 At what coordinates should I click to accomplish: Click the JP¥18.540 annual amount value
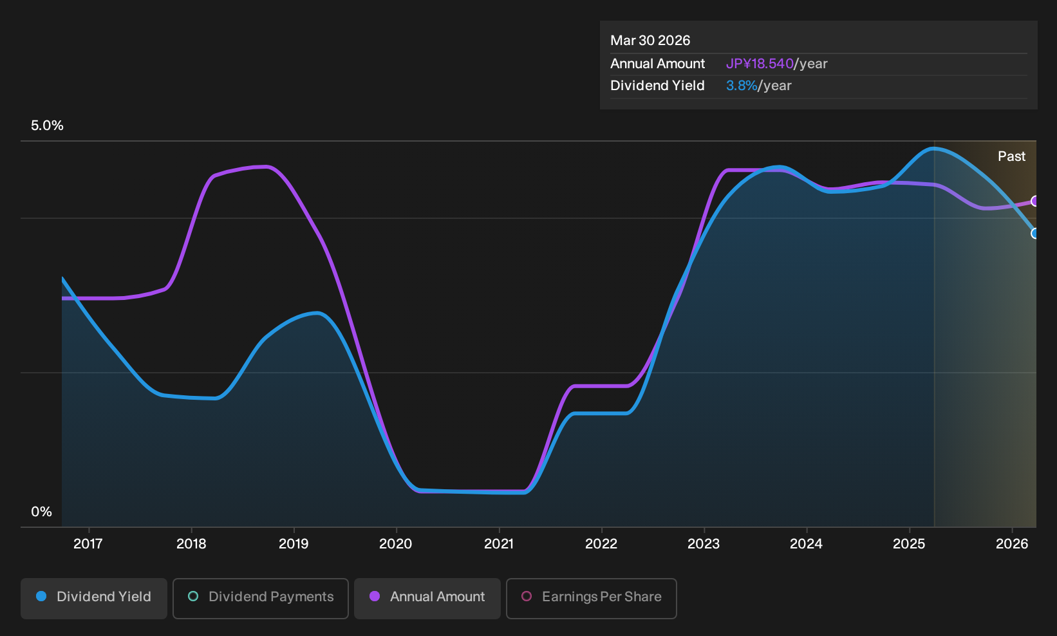point(760,64)
